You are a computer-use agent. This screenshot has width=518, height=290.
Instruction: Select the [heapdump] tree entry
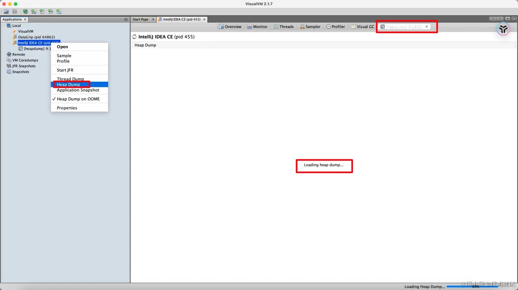click(x=37, y=49)
